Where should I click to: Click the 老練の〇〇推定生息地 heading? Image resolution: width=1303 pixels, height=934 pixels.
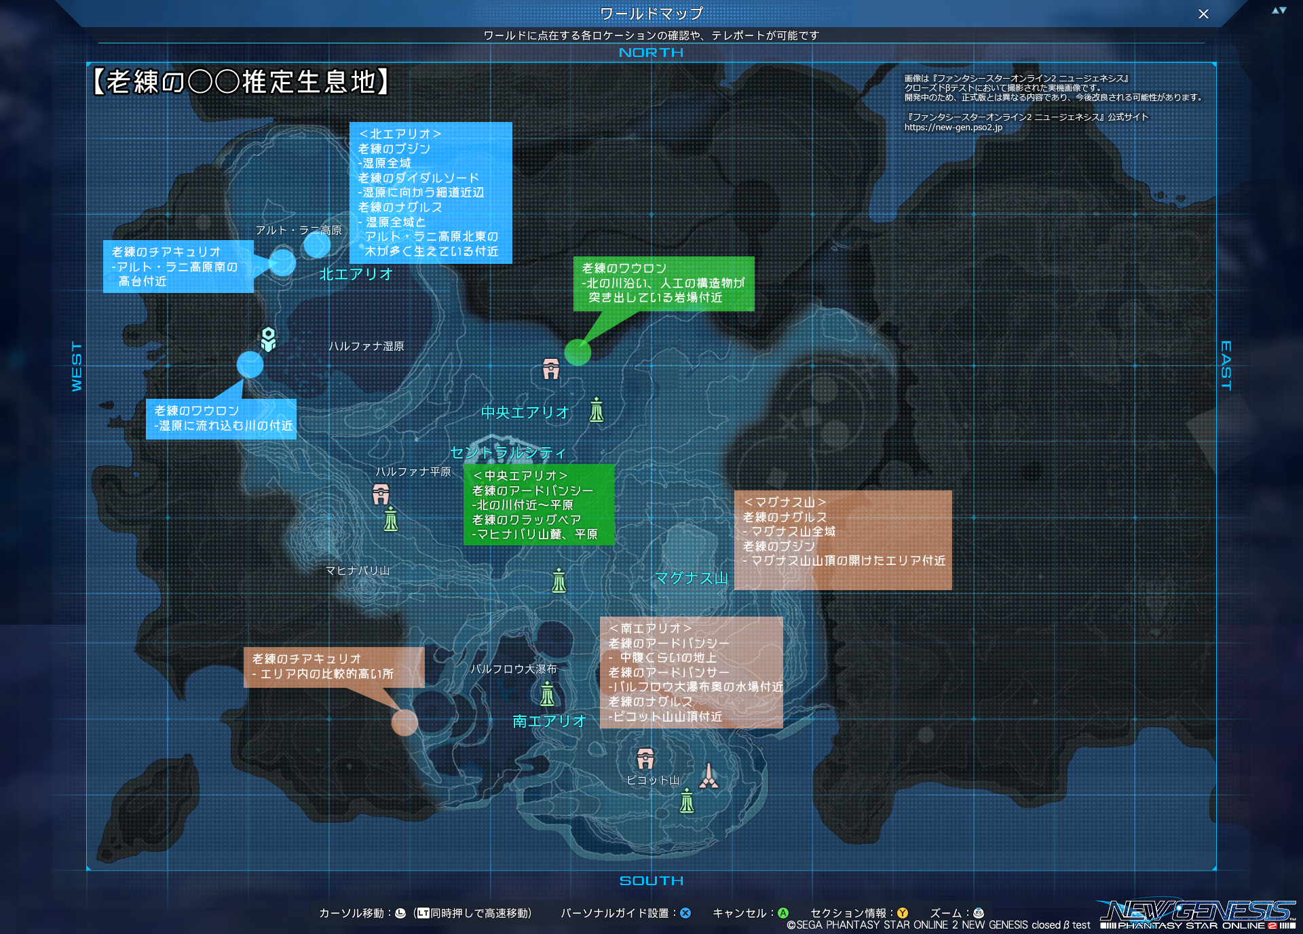tap(242, 81)
